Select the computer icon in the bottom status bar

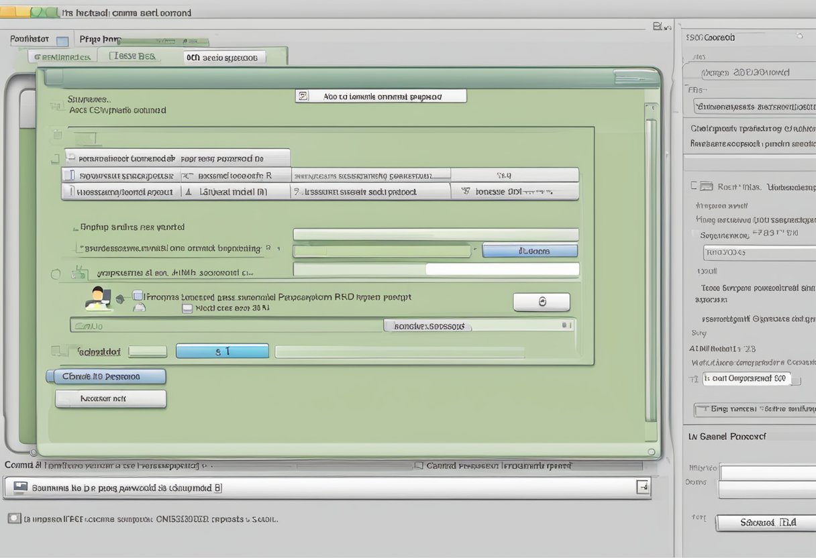tap(20, 488)
